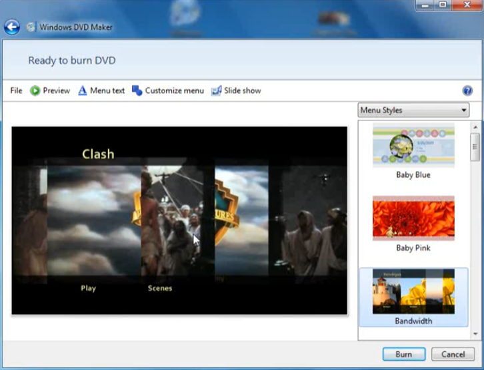
Task: Click the blue Back arrow button
Action: (12, 27)
